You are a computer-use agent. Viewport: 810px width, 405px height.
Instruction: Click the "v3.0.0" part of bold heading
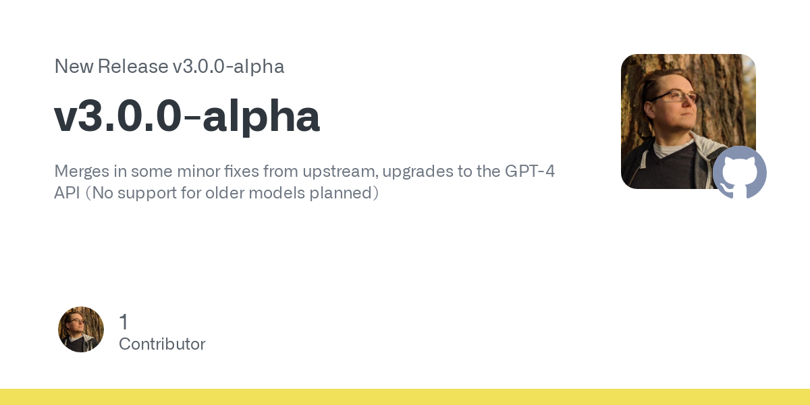[118, 117]
